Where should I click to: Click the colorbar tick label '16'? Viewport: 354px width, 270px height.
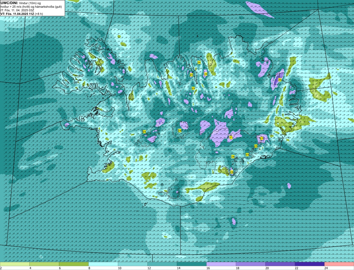click(208, 268)
